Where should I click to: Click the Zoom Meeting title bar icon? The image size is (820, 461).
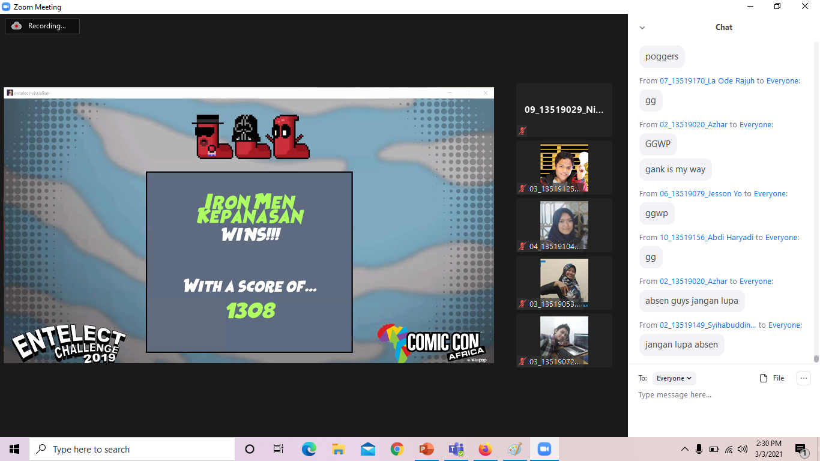click(x=7, y=7)
